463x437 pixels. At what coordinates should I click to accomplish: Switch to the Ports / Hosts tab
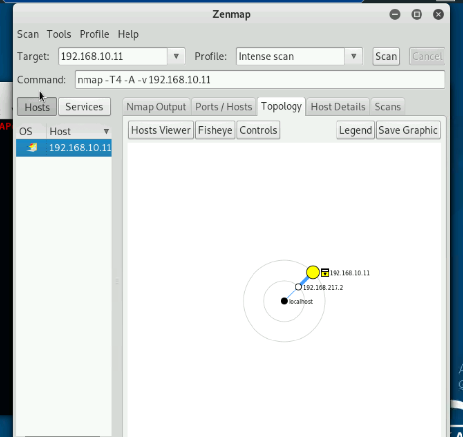point(223,107)
